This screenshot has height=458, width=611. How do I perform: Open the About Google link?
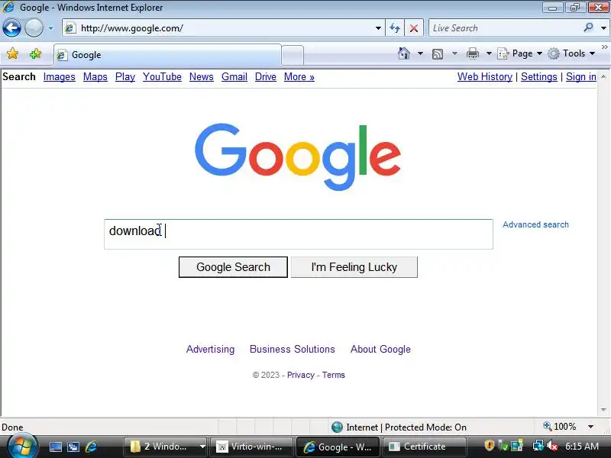pyautogui.click(x=380, y=349)
